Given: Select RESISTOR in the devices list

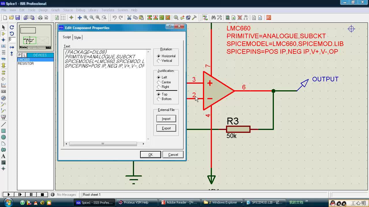Looking at the screenshot, I should coord(35,64).
